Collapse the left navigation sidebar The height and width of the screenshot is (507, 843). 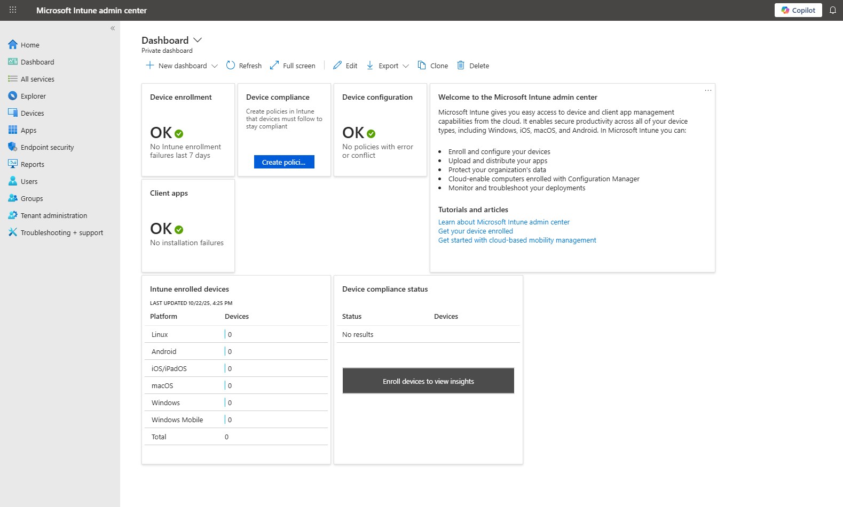coord(113,28)
